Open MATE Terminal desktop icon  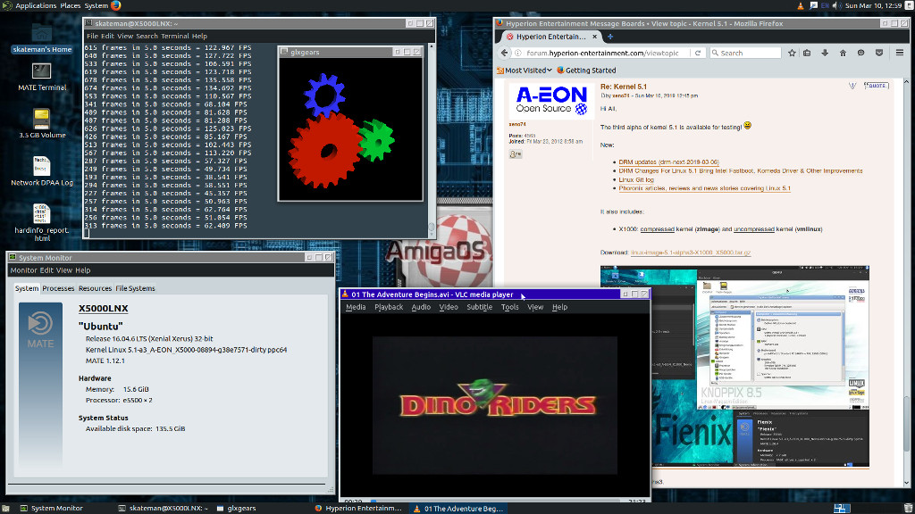coord(41,77)
